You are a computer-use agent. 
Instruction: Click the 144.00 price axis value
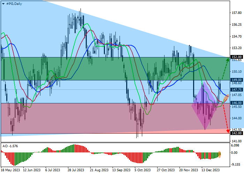237,118
